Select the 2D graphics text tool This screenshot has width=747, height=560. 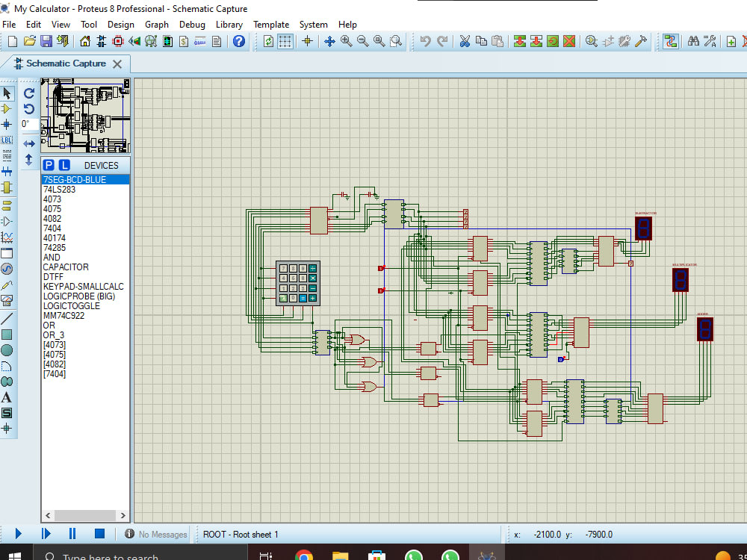pyautogui.click(x=7, y=396)
